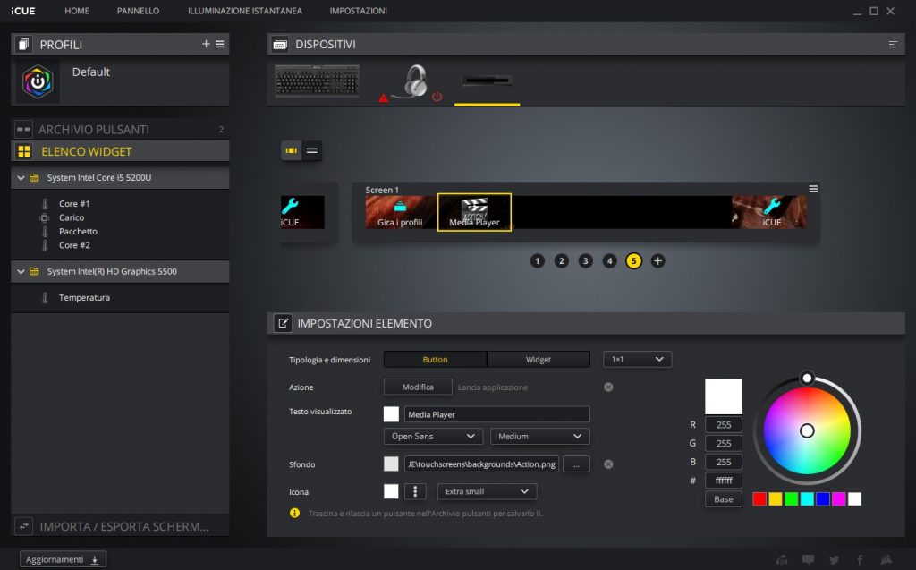Select the touchscreen device with yellow underline
The height and width of the screenshot is (570, 916).
487,81
